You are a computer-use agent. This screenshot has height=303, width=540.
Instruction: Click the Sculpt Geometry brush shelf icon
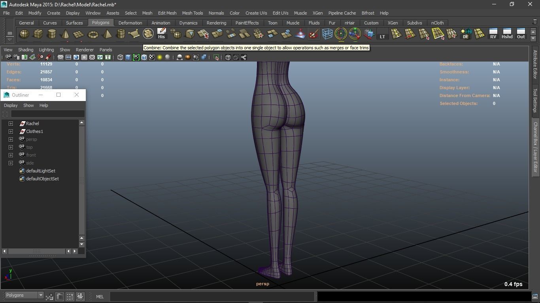pyautogui.click(x=313, y=34)
